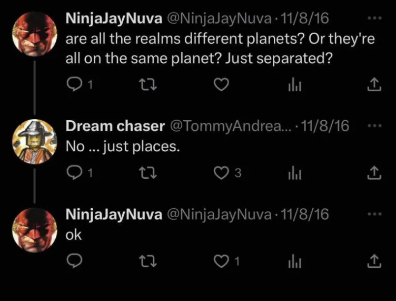The image size is (396, 301).
Task: Like NinjaJayNuva's 'ok' tweet
Action: point(223,260)
